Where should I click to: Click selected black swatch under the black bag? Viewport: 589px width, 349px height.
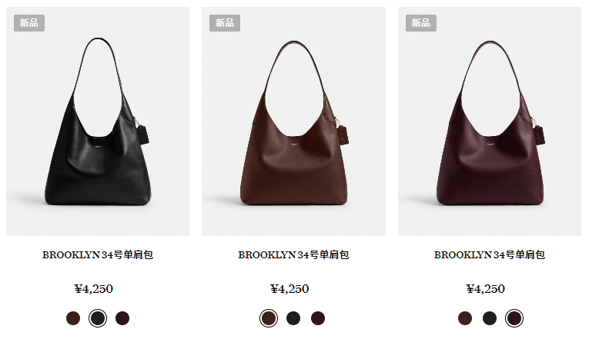click(x=98, y=318)
